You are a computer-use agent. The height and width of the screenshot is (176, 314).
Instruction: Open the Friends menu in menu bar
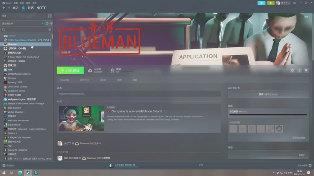point(22,3)
